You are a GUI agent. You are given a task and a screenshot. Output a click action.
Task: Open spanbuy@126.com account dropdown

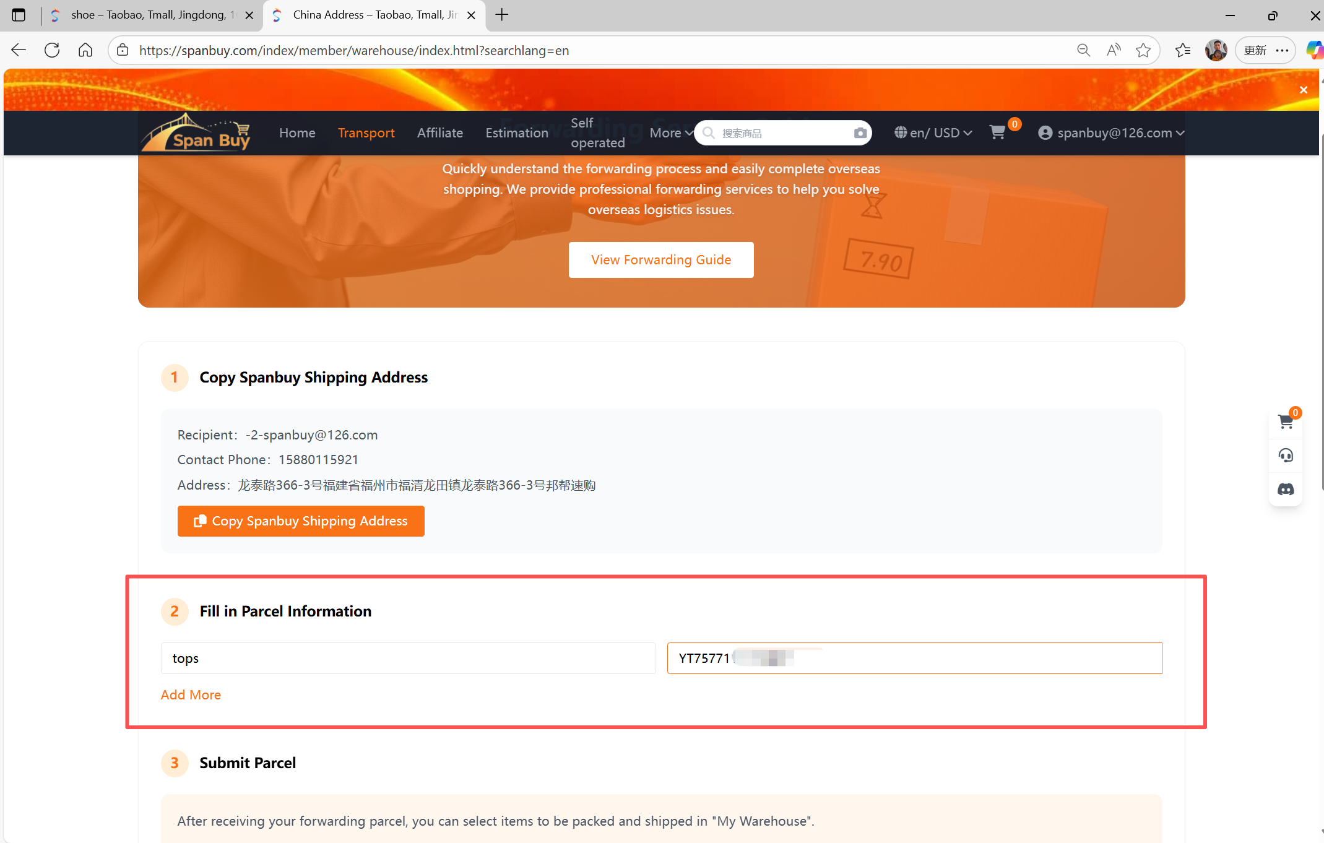pyautogui.click(x=1112, y=133)
